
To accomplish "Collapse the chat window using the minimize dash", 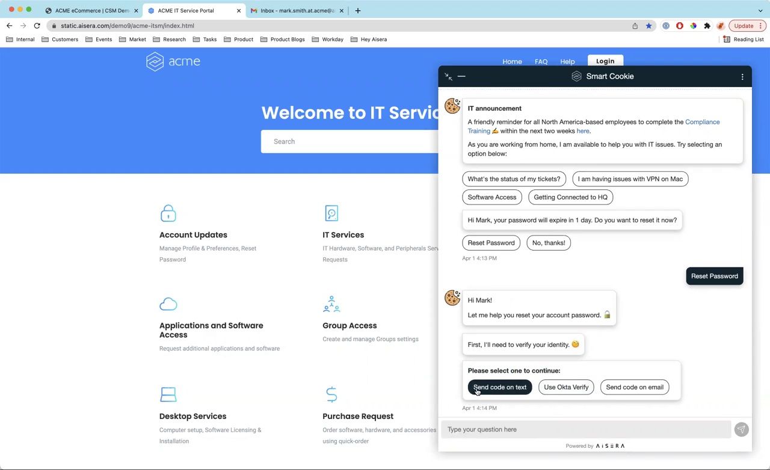I will (x=461, y=76).
